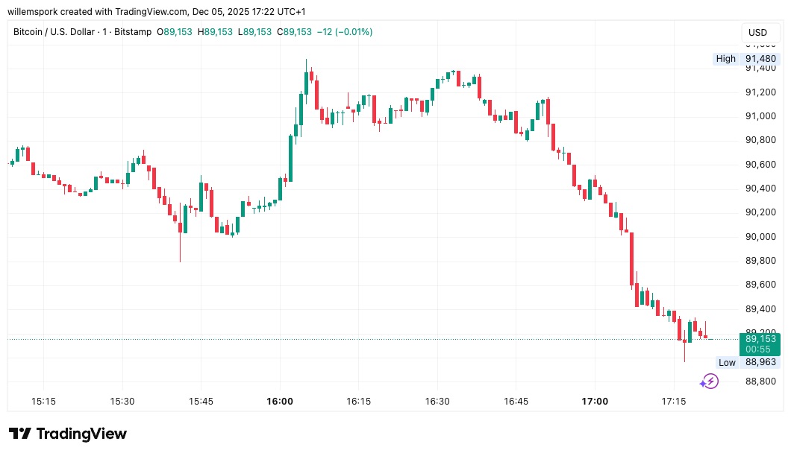
Task: Open the USD currency selector
Action: point(757,33)
